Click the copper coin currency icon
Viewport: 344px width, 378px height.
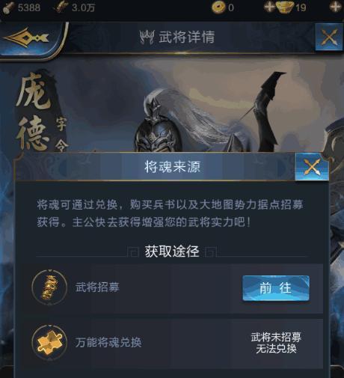click(218, 7)
